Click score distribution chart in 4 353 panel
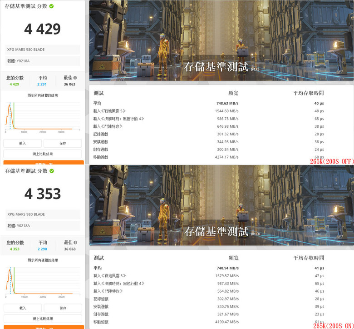Image resolution: width=354 pixels, height=329 pixels. (x=43, y=282)
